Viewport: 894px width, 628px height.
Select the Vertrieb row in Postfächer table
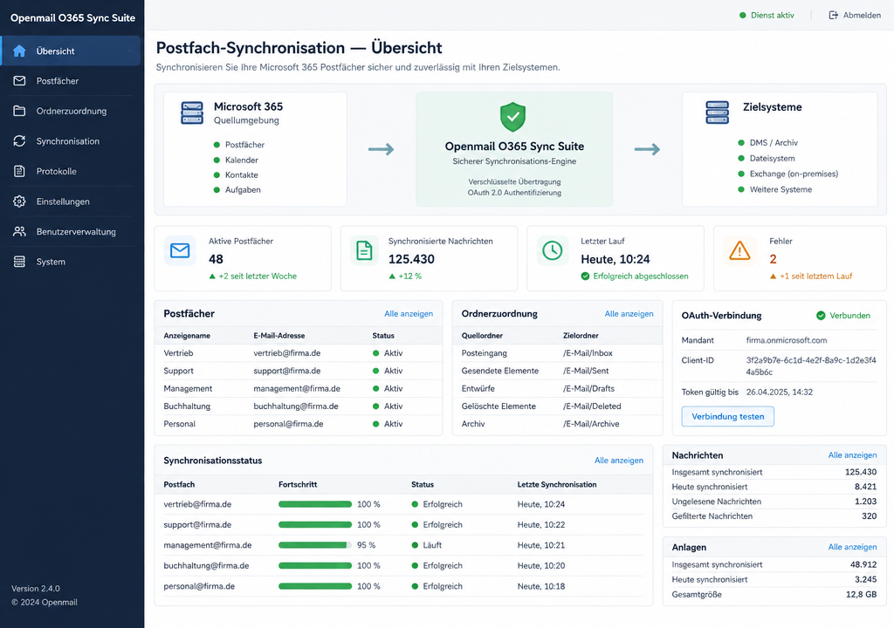point(299,352)
